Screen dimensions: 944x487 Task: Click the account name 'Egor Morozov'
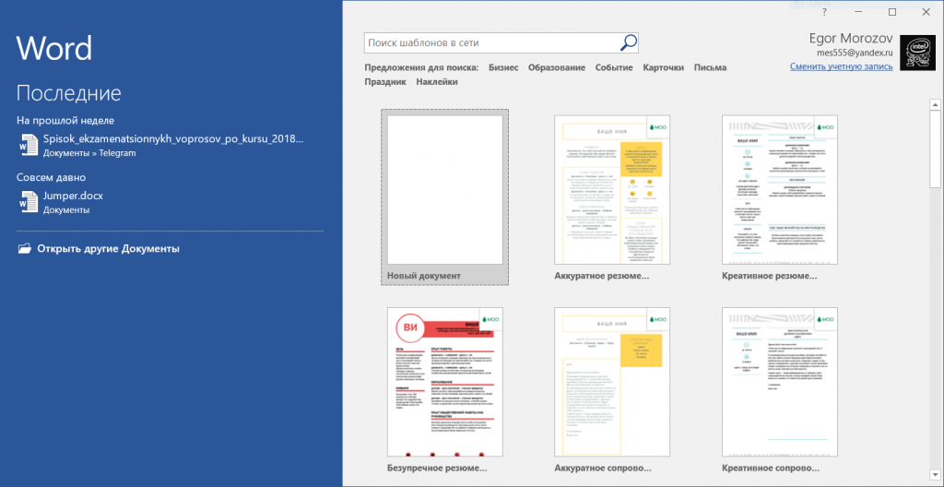point(852,39)
